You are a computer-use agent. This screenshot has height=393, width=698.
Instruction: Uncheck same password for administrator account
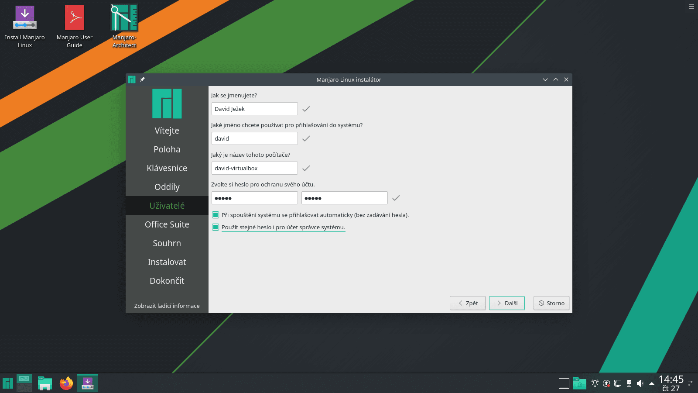[216, 227]
